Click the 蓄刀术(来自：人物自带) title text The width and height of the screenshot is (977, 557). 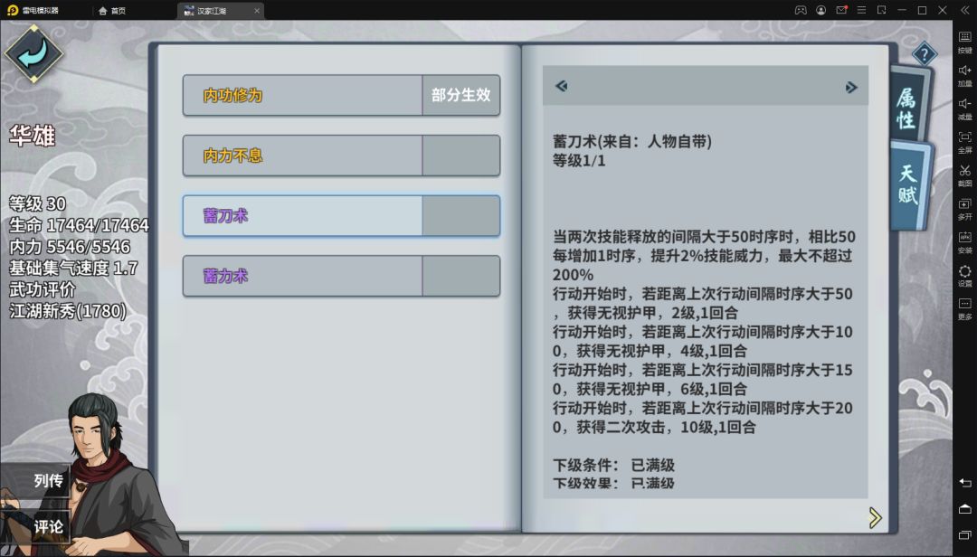point(631,141)
